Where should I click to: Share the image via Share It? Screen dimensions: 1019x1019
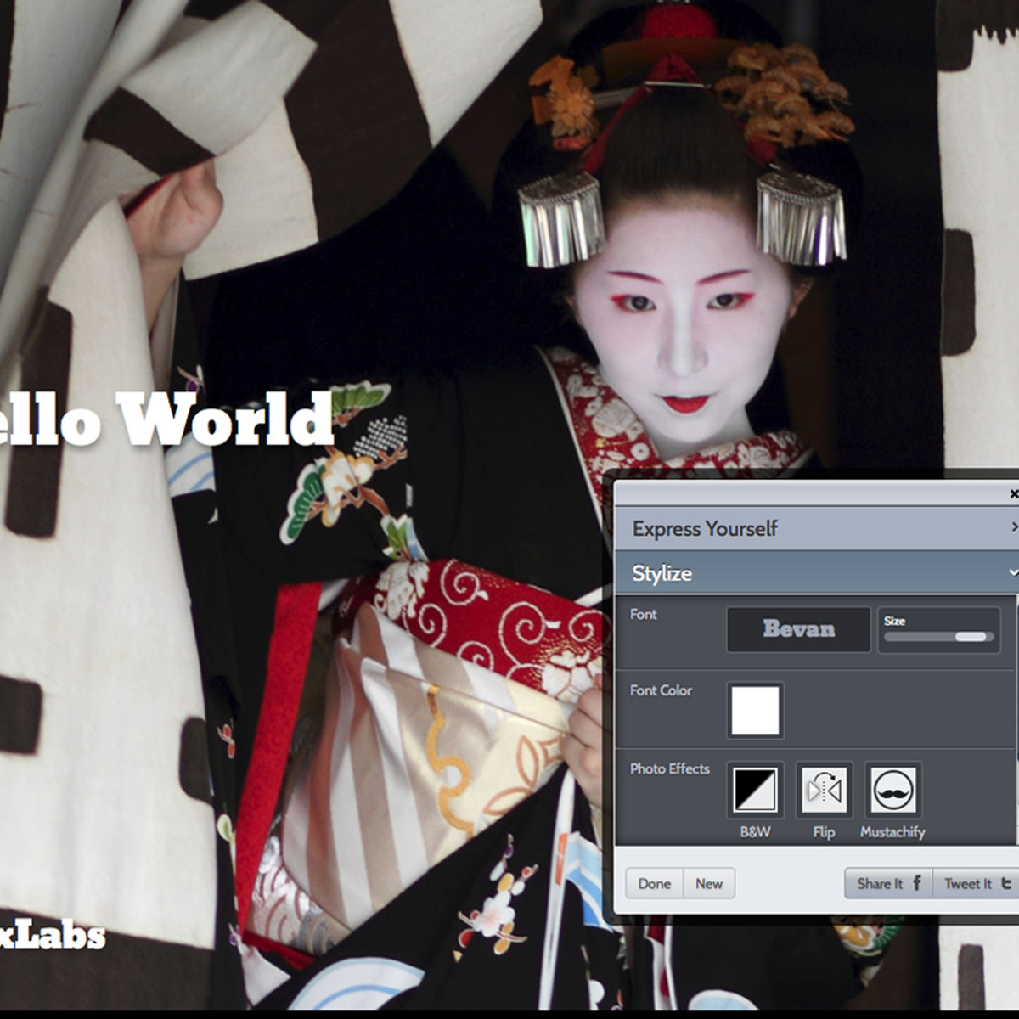click(887, 883)
